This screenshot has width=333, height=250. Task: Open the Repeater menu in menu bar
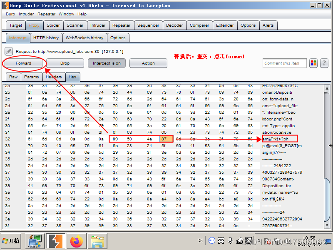[46, 14]
